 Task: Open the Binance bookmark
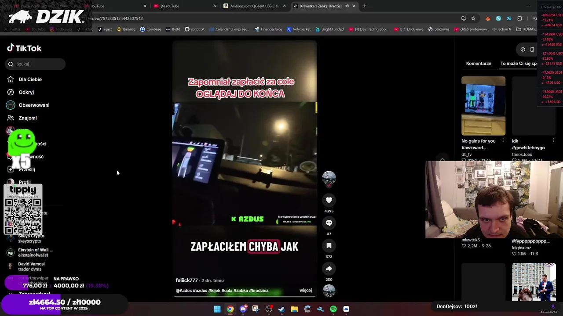point(126,29)
